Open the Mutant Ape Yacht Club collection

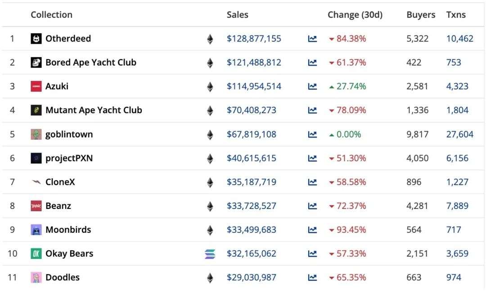93,110
